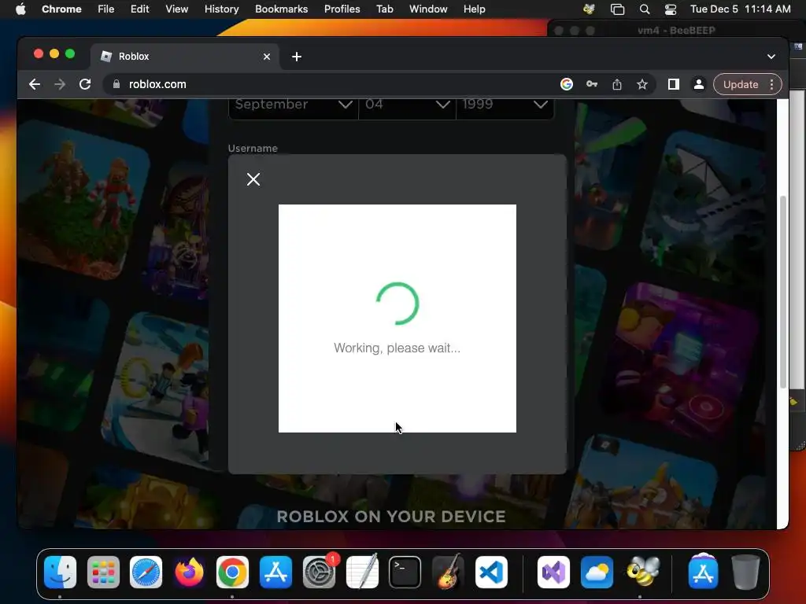
Task: Open the Downloads App Store folder icon in Dock
Action: [x=703, y=572]
